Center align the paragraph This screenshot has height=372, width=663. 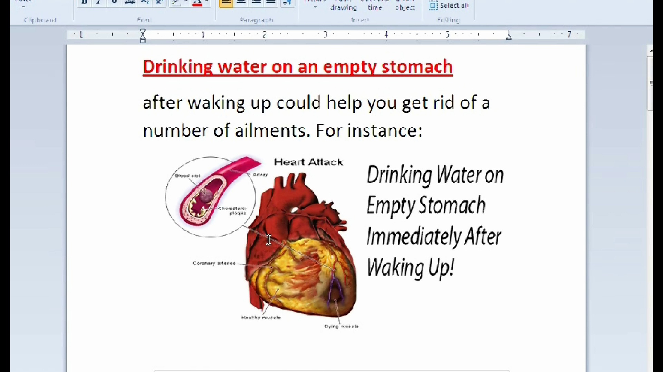point(241,2)
